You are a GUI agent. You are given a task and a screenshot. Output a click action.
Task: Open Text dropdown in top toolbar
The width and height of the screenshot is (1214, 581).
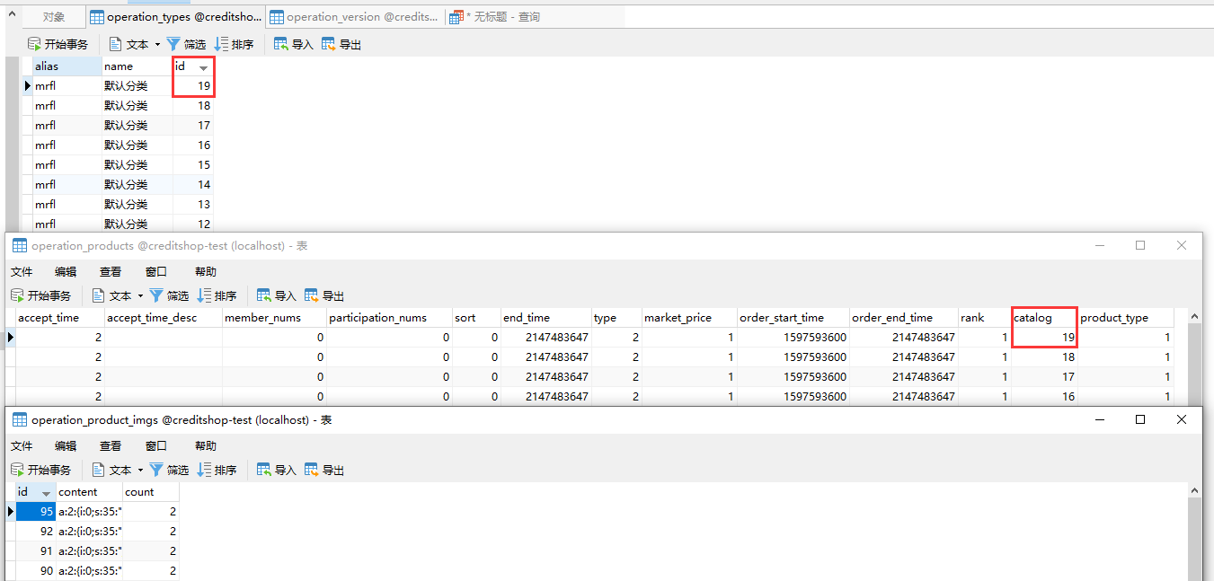[157, 44]
